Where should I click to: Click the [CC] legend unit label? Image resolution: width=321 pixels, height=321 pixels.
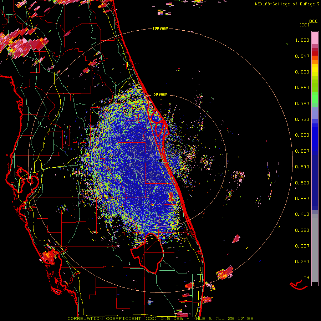coord(305,25)
